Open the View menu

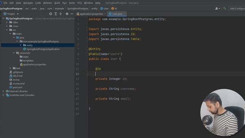pyautogui.click(x=18, y=3)
